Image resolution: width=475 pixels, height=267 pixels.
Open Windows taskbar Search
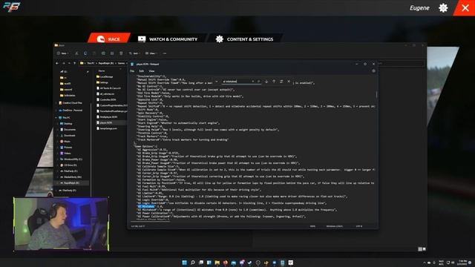point(193,263)
